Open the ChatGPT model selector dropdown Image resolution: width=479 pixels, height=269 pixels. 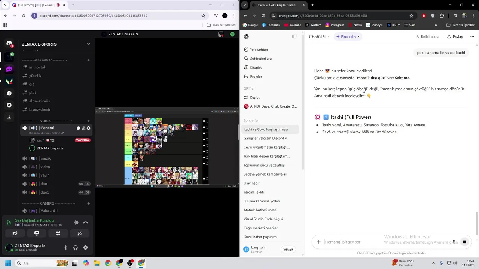coord(320,37)
